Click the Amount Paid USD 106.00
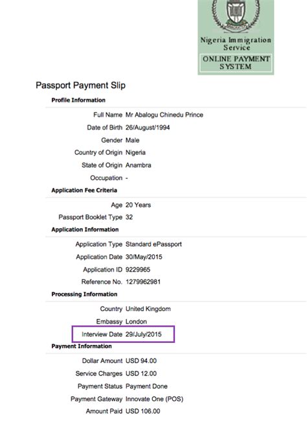307x424 pixels. click(x=142, y=411)
